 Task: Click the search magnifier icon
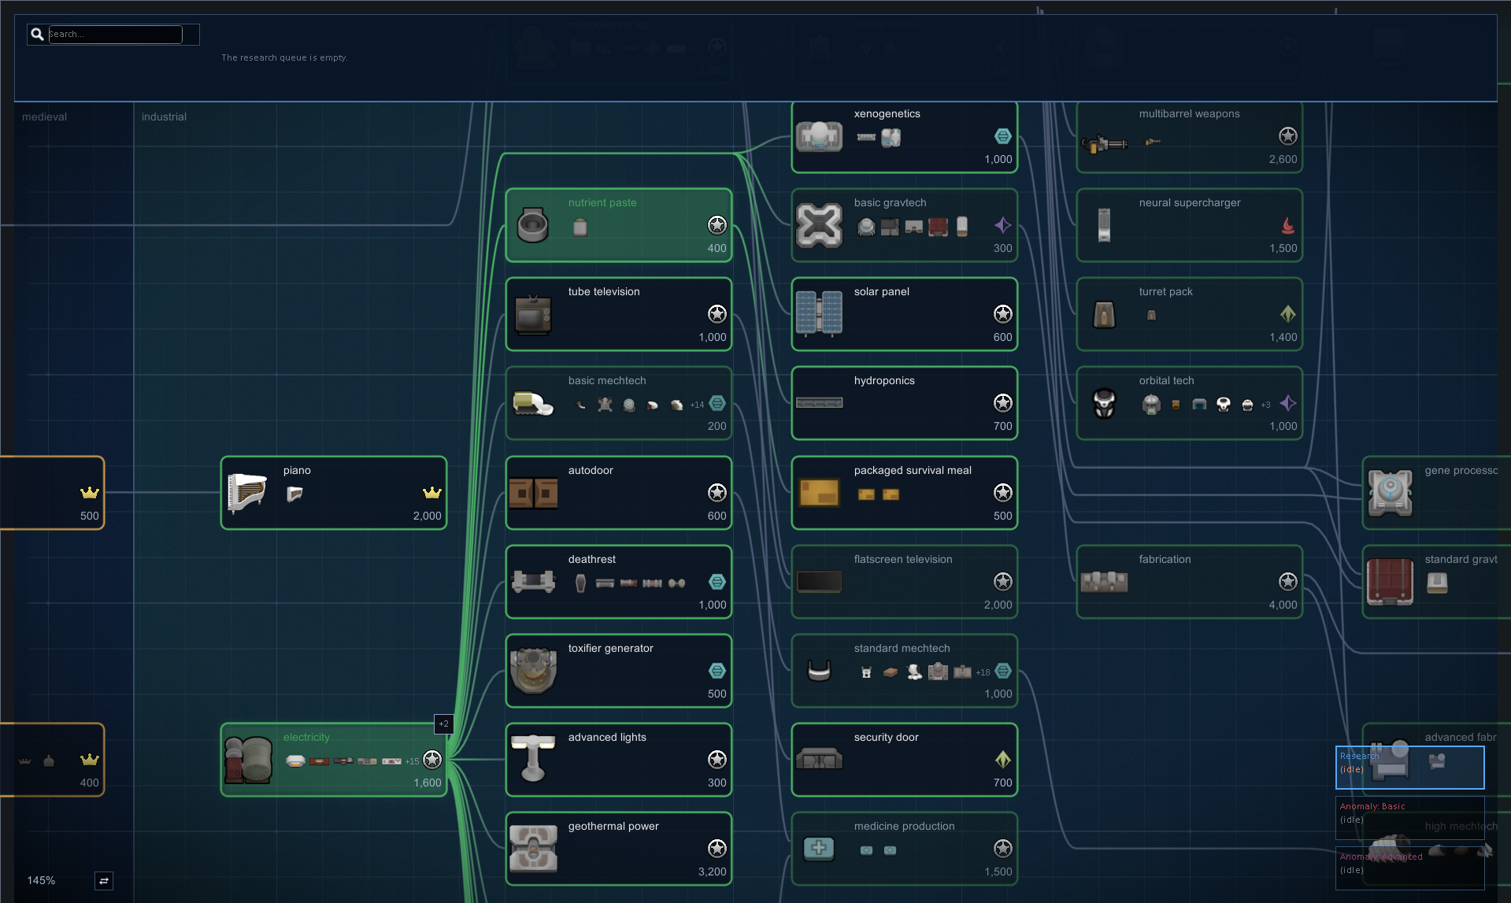point(37,34)
